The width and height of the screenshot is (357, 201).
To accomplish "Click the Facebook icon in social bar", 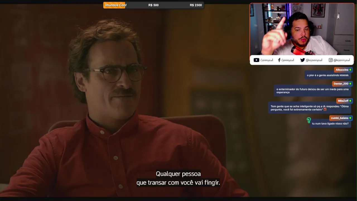I will [279, 60].
